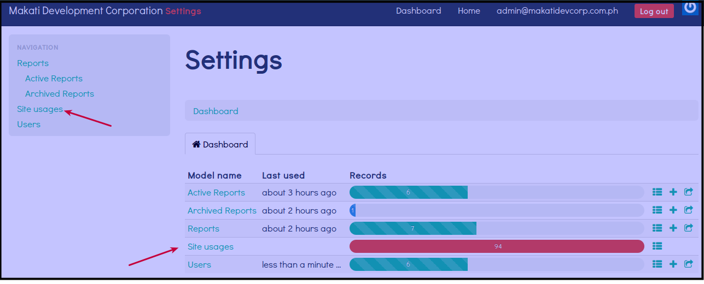
Task: Open admin@makatidevcorp.com.ph account link
Action: (x=557, y=11)
